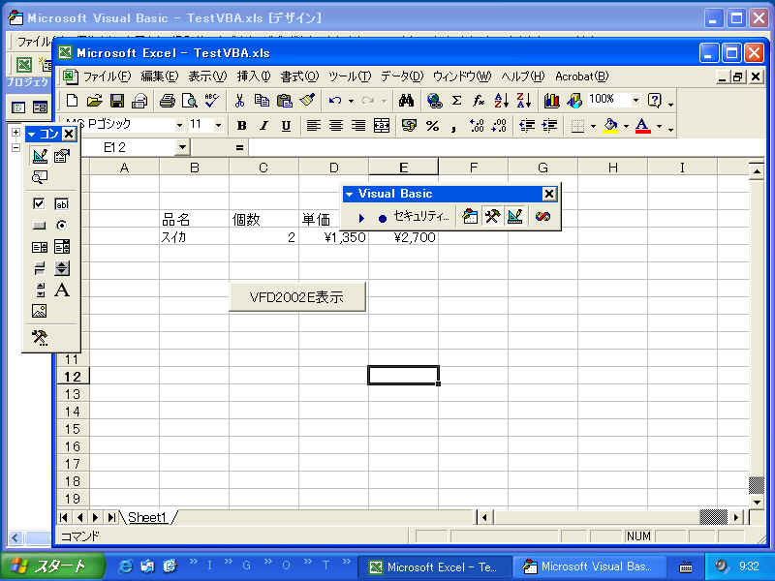The height and width of the screenshot is (581, 775).
Task: Toggle Underline formatting
Action: coord(286,126)
